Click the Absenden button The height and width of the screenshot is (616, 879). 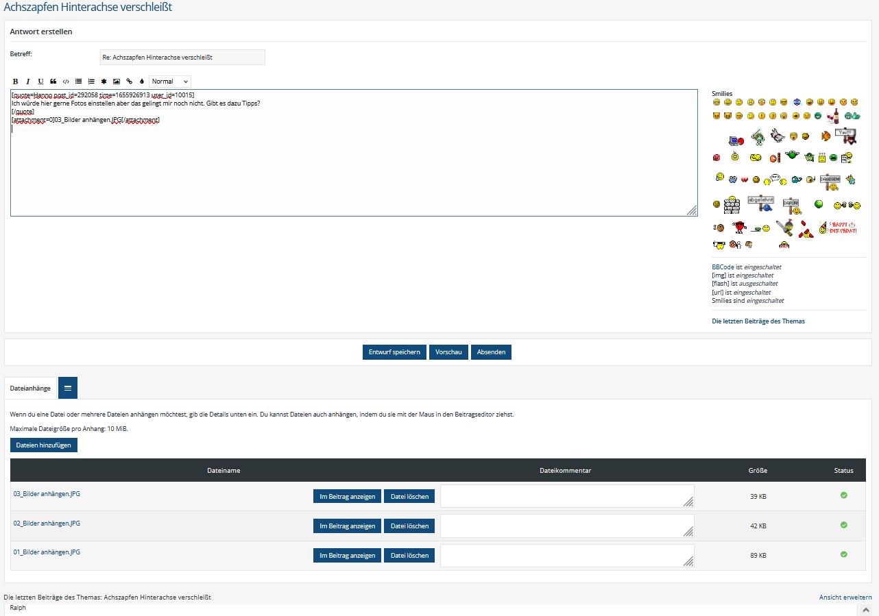pos(491,352)
